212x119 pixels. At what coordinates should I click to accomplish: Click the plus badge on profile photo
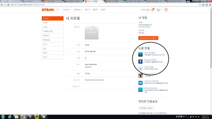click(97, 38)
